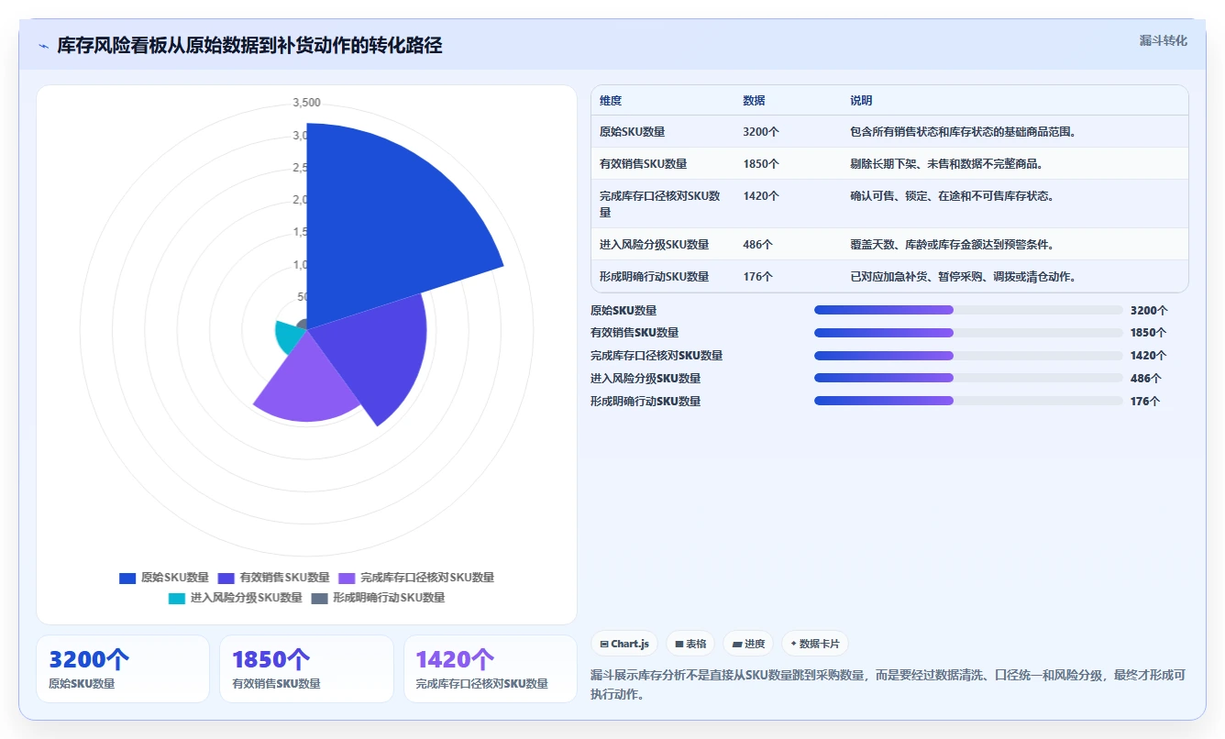This screenshot has width=1225, height=739.
Task: Click description 已对应加急补货、暂停采购、调拨或清仓动作
Action: click(966, 277)
